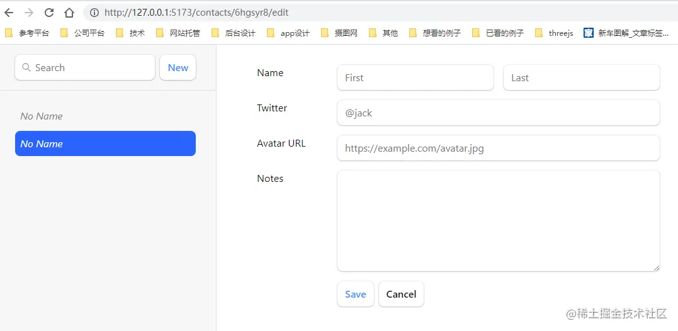Viewport: 678px width, 331px height.
Task: Show site info icon in address bar
Action: click(x=94, y=13)
